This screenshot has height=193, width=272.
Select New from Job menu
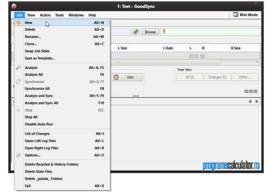point(62,23)
